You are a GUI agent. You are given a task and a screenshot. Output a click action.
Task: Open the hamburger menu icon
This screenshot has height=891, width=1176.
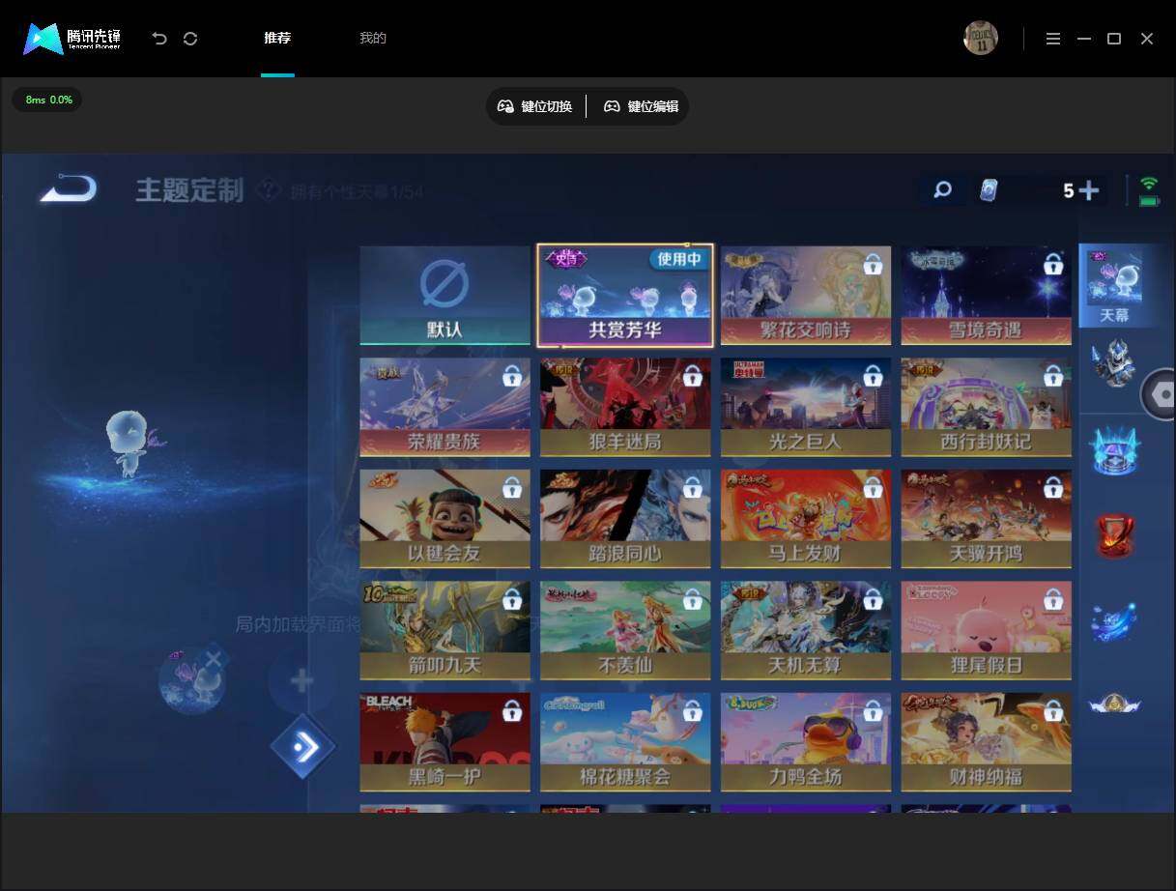coord(1053,39)
